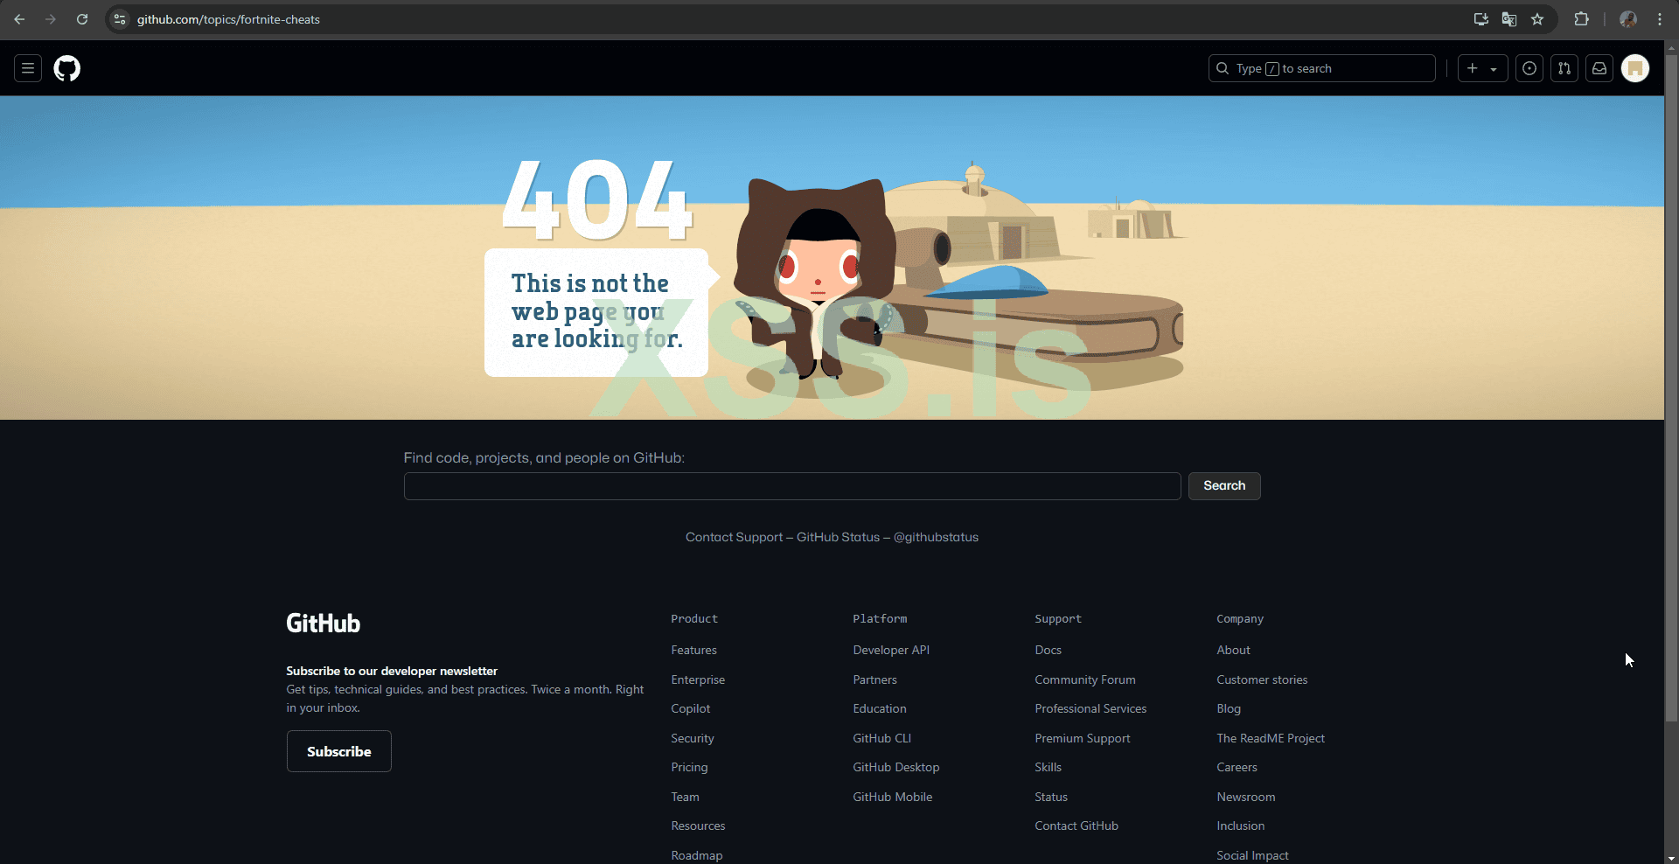The image size is (1679, 864).
Task: Open the Status footer link
Action: [1051, 797]
